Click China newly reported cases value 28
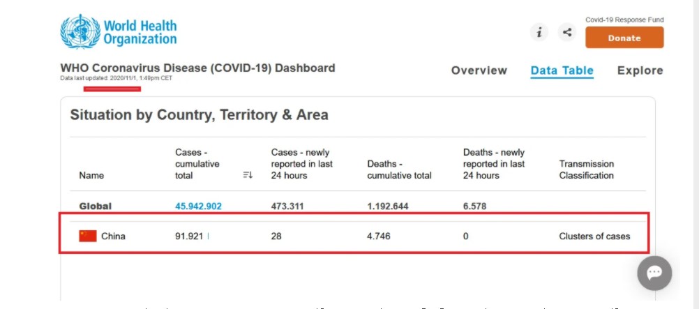699x309 pixels. [x=276, y=236]
